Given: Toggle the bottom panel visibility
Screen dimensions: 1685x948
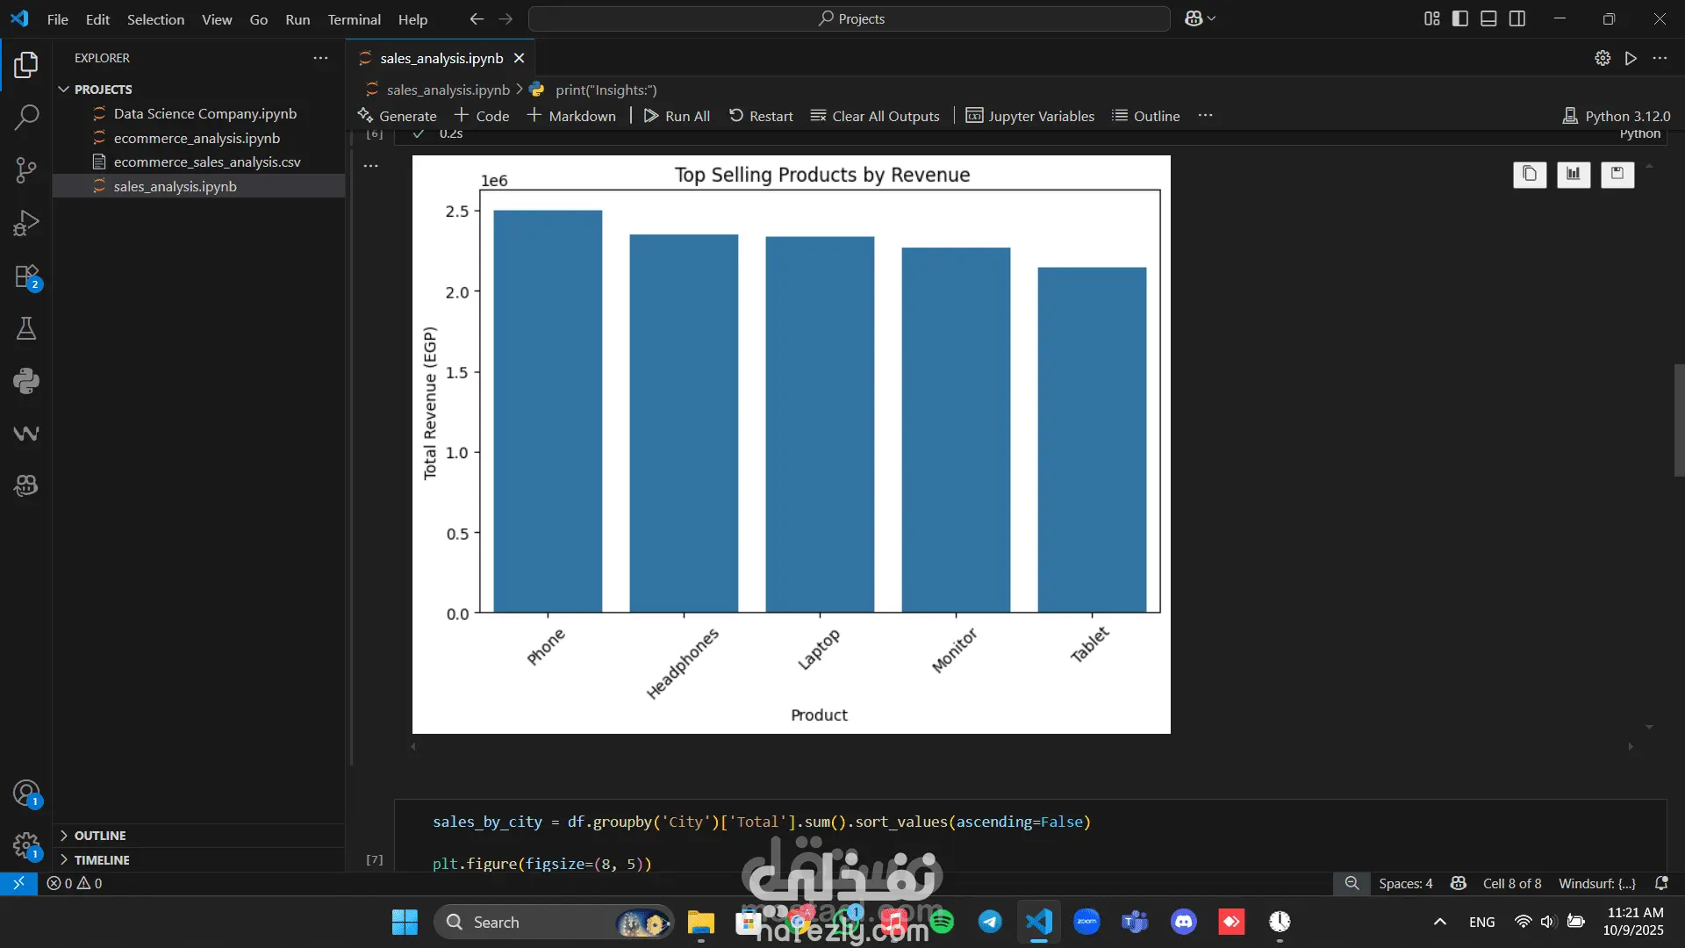Looking at the screenshot, I should pos(1488,18).
